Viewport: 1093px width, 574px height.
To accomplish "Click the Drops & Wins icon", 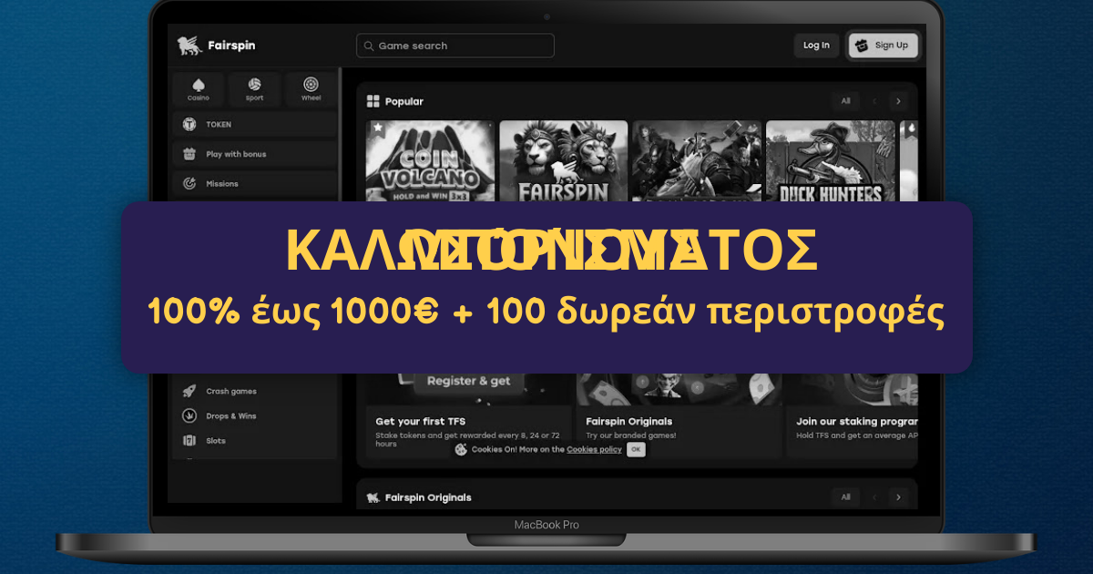I will (189, 415).
